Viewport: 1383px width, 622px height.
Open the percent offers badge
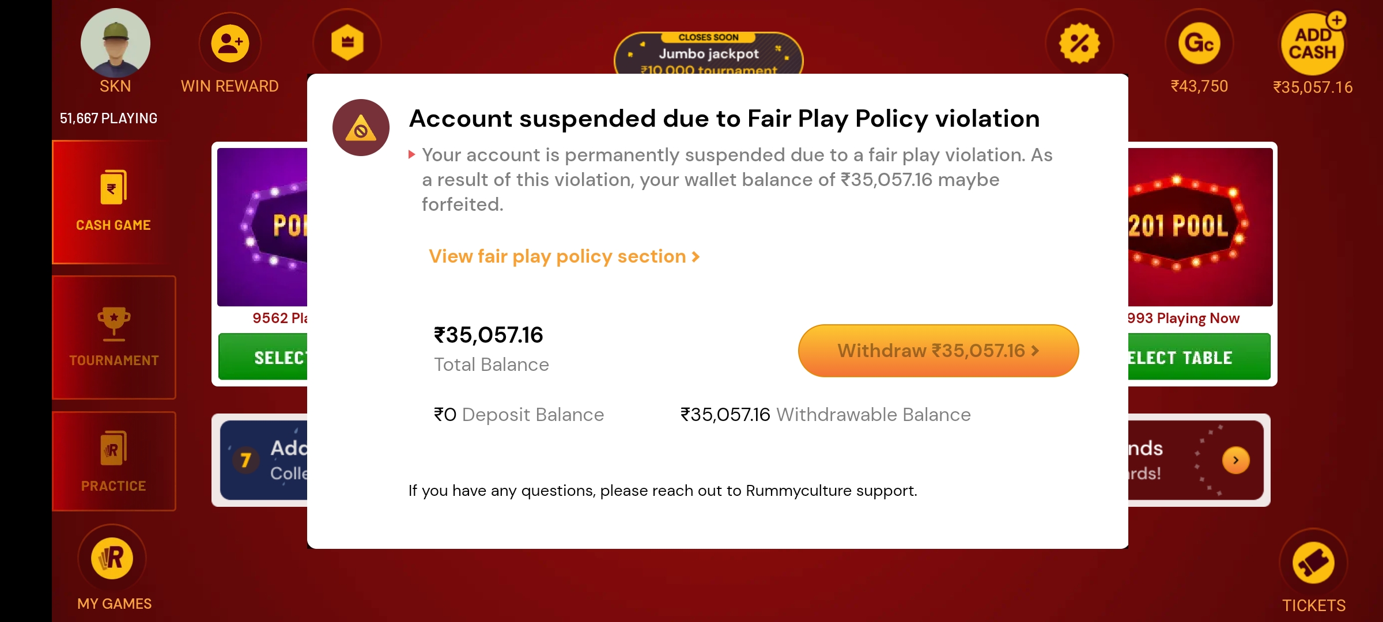click(x=1079, y=43)
